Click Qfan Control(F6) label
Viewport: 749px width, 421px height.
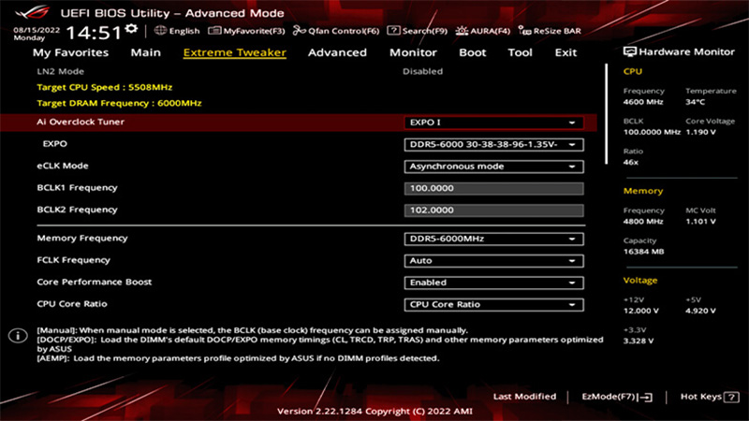pos(344,31)
